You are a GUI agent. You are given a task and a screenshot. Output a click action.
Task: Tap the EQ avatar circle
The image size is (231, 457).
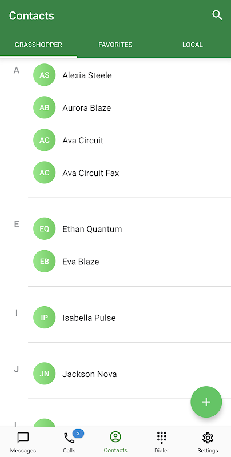tap(45, 229)
